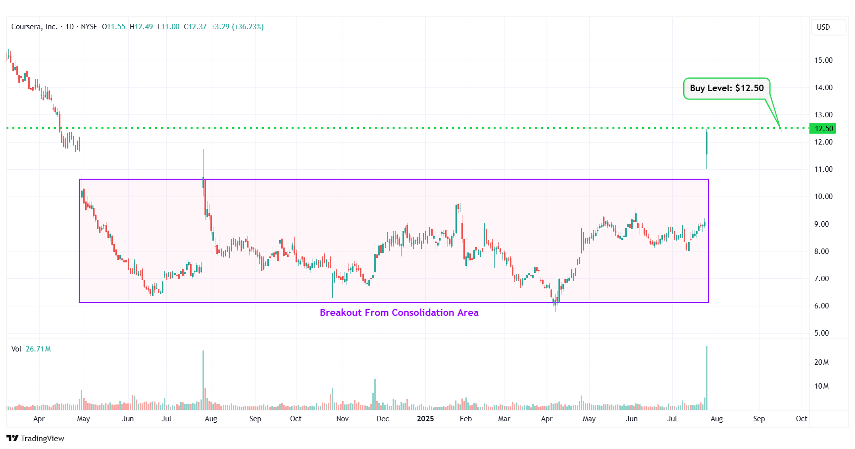Open the USD currency selector
The height and width of the screenshot is (449, 855).
pyautogui.click(x=828, y=27)
